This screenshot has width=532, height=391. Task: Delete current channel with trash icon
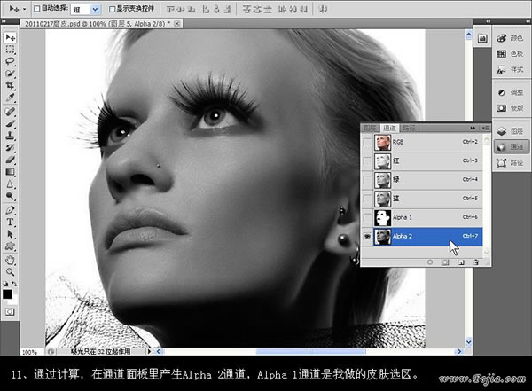point(476,262)
